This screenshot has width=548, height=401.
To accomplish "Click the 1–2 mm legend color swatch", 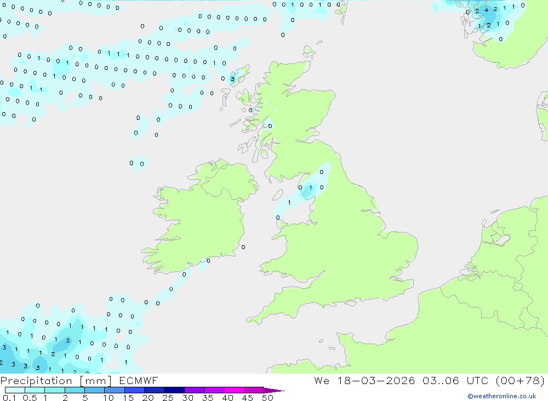I will coord(55,390).
